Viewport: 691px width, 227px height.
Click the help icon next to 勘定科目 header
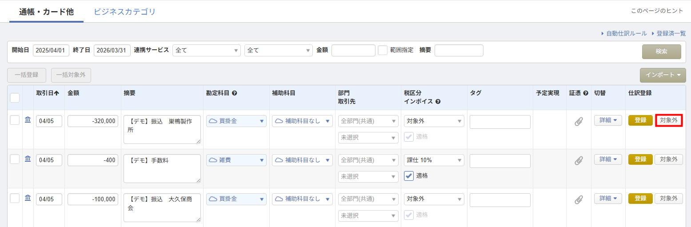[234, 93]
